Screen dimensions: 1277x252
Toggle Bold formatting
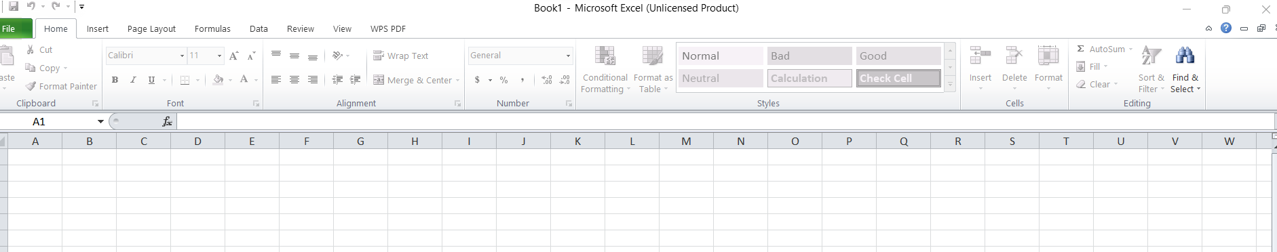click(x=115, y=80)
